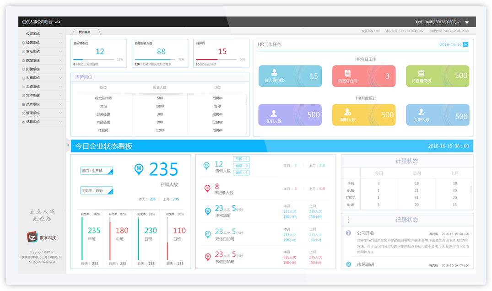Image resolution: width=492 pixels, height=291 pixels.
Task: Click the person-remove icon on 离职人数 card
Action: coord(348,112)
